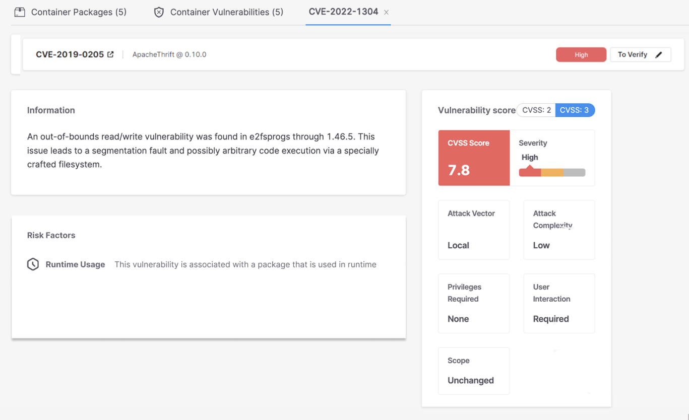Click the Vulnerability score heading
Image resolution: width=689 pixels, height=420 pixels.
click(x=476, y=110)
